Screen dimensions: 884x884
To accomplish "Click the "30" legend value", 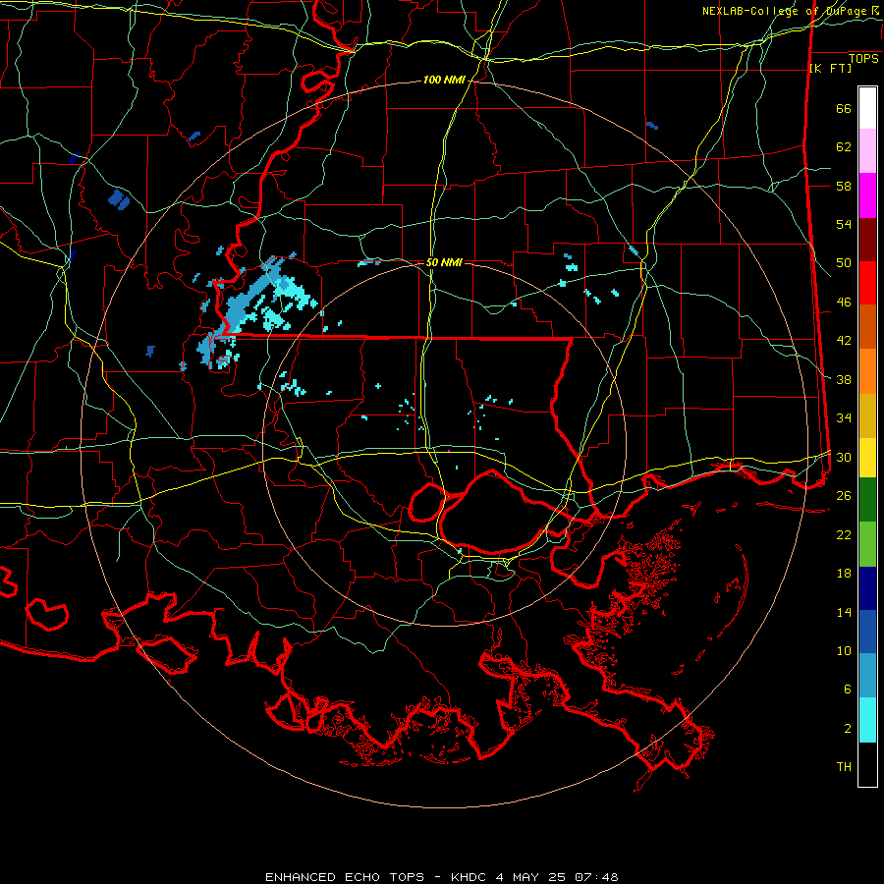I will click(x=844, y=457).
